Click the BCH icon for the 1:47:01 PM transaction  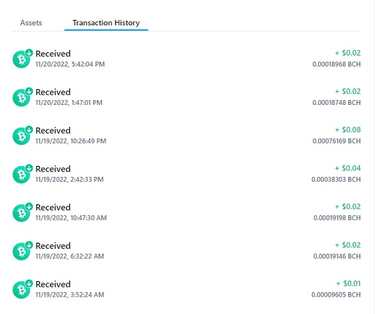coord(21,98)
